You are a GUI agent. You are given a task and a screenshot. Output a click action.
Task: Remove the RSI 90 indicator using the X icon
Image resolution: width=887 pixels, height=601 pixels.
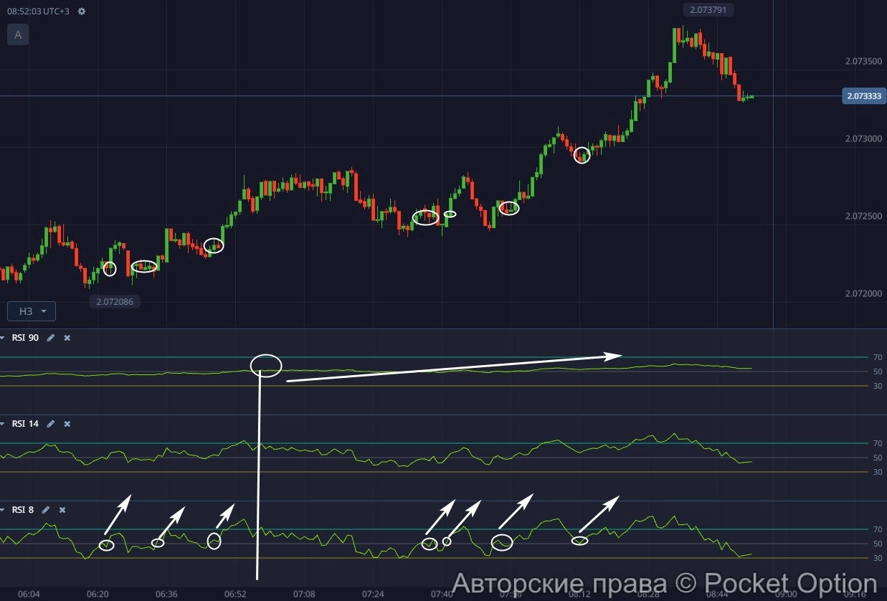coord(66,337)
